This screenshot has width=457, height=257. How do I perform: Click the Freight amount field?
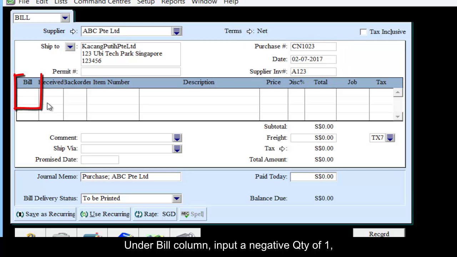(313, 138)
